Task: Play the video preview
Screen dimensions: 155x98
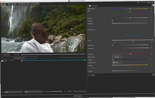Action: point(2,55)
